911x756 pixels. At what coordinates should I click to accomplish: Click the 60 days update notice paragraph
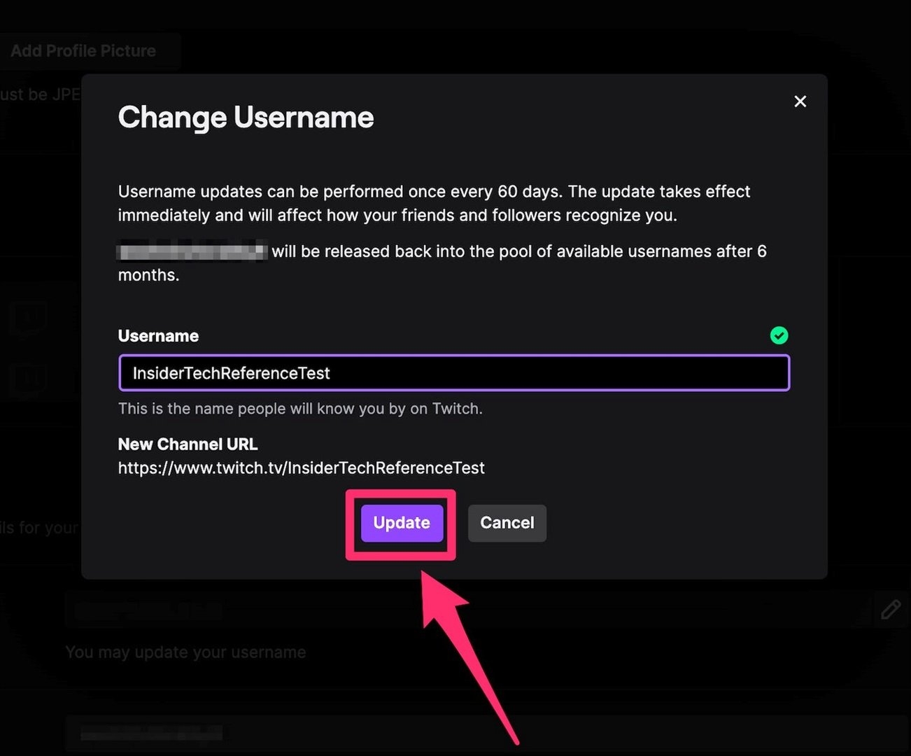pos(434,203)
